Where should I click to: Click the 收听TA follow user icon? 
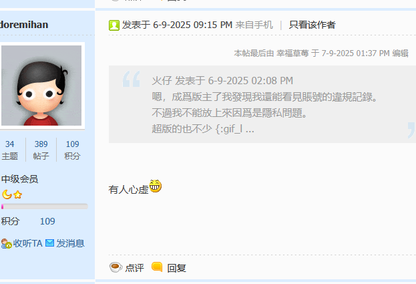click(x=7, y=243)
